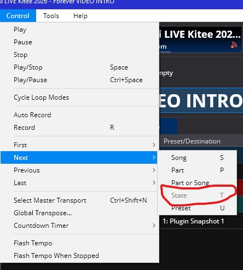Choose Part or Song option
Image resolution: width=243 pixels, height=270 pixels.
pyautogui.click(x=198, y=183)
